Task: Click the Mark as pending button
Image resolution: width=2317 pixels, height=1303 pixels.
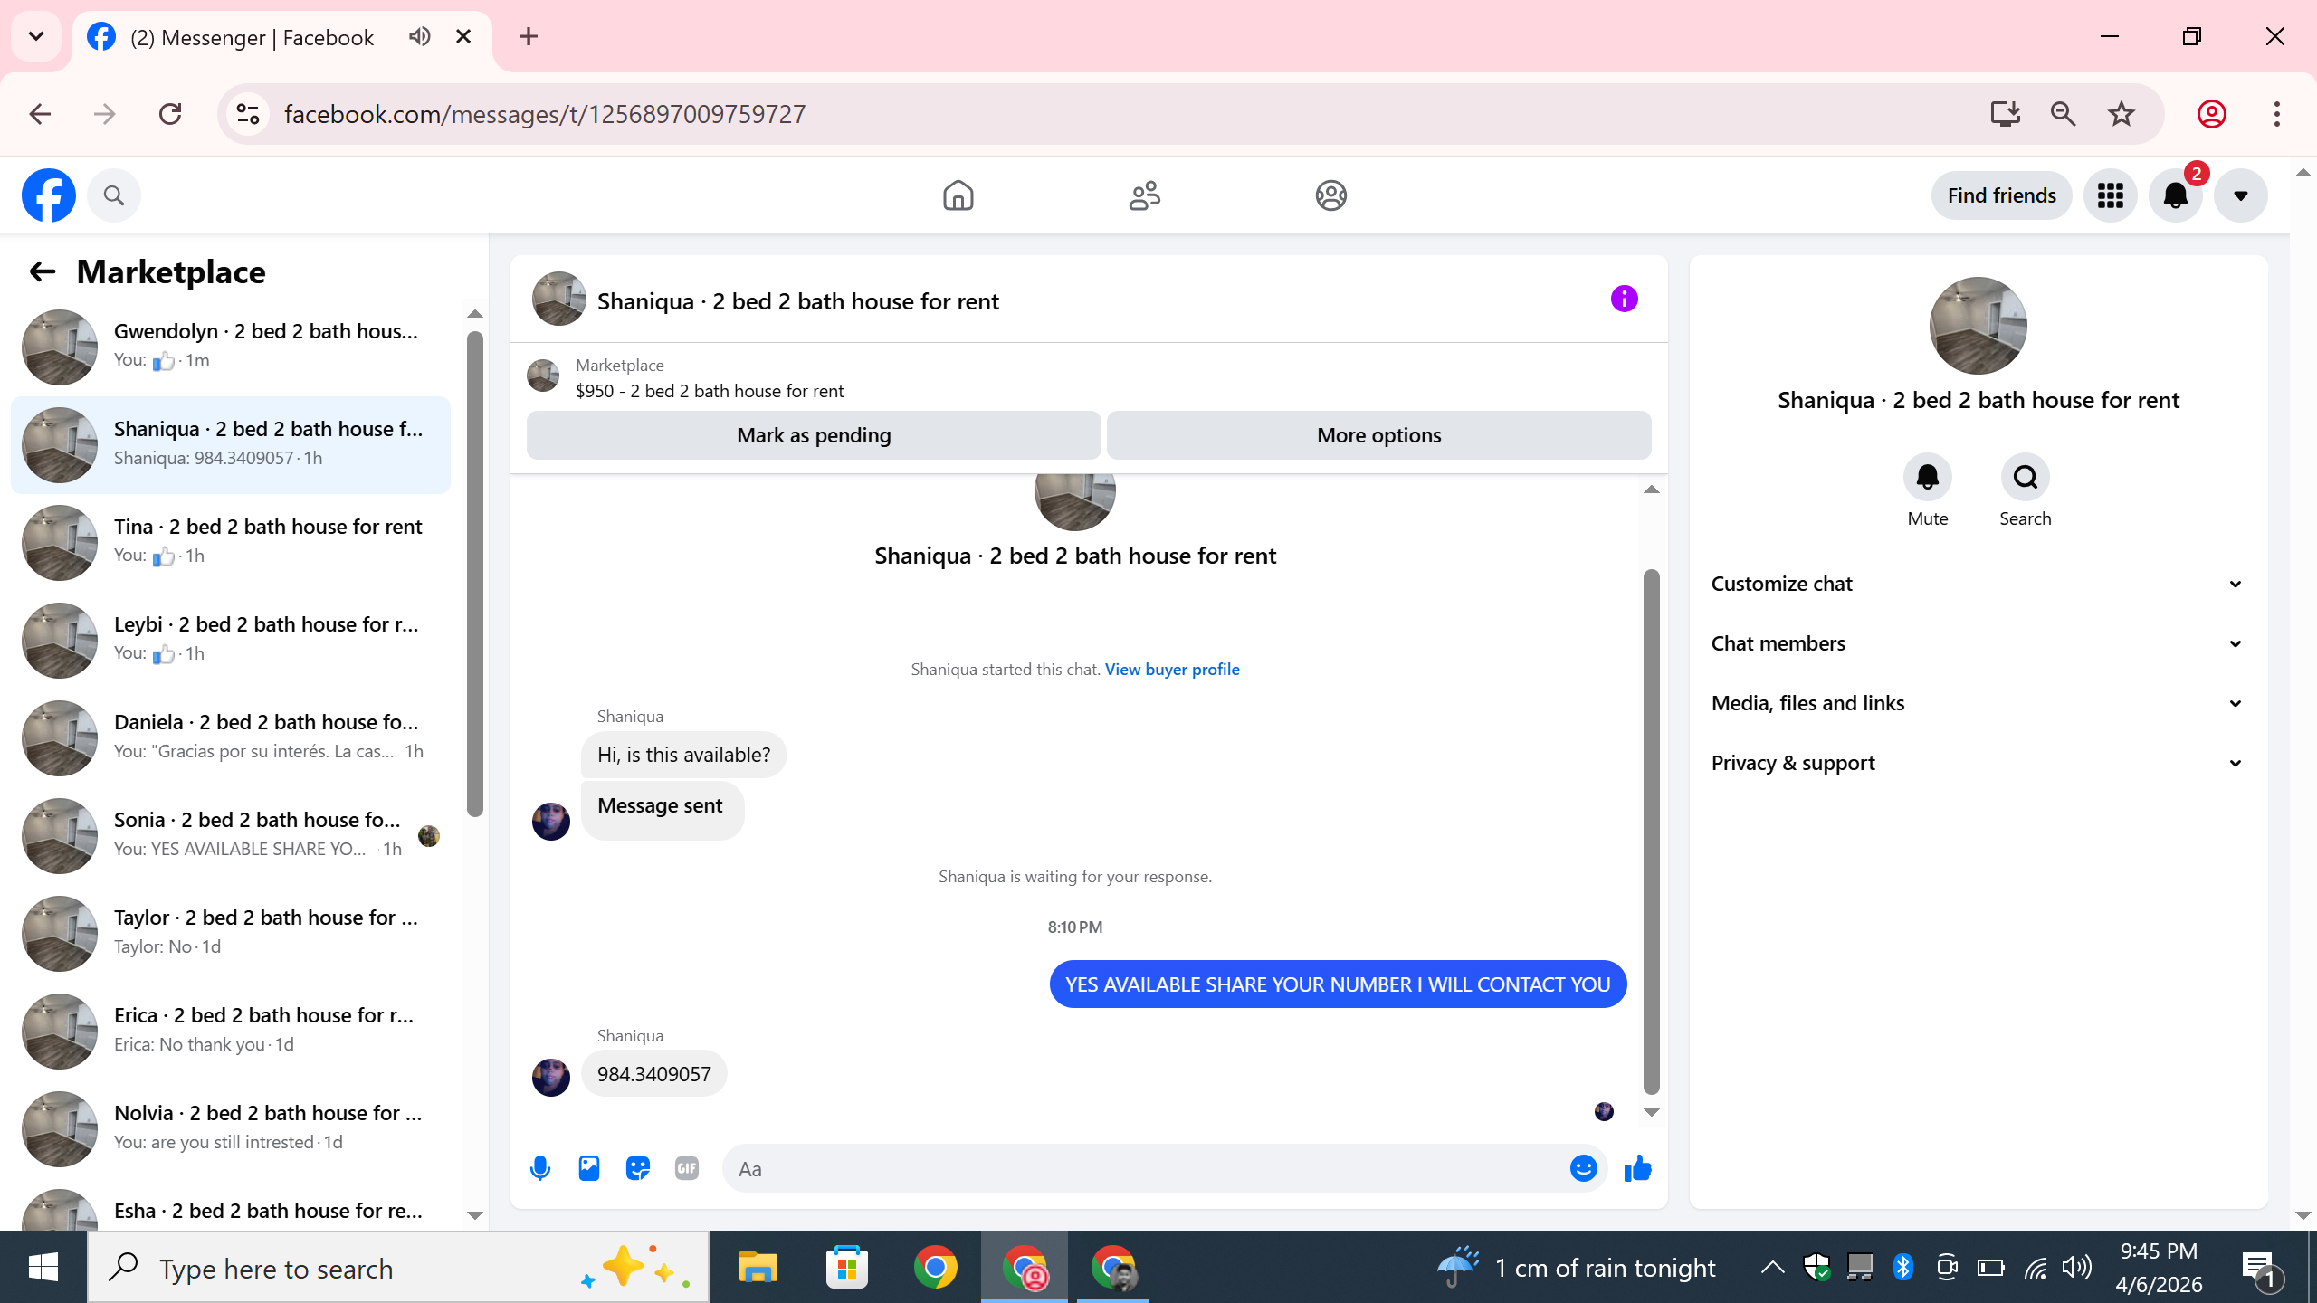Action: click(x=814, y=435)
